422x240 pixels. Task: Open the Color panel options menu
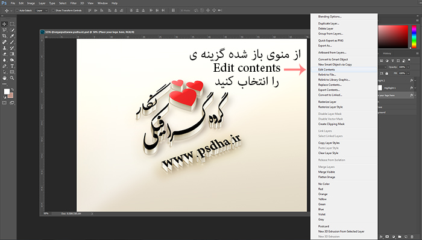pyautogui.click(x=417, y=21)
